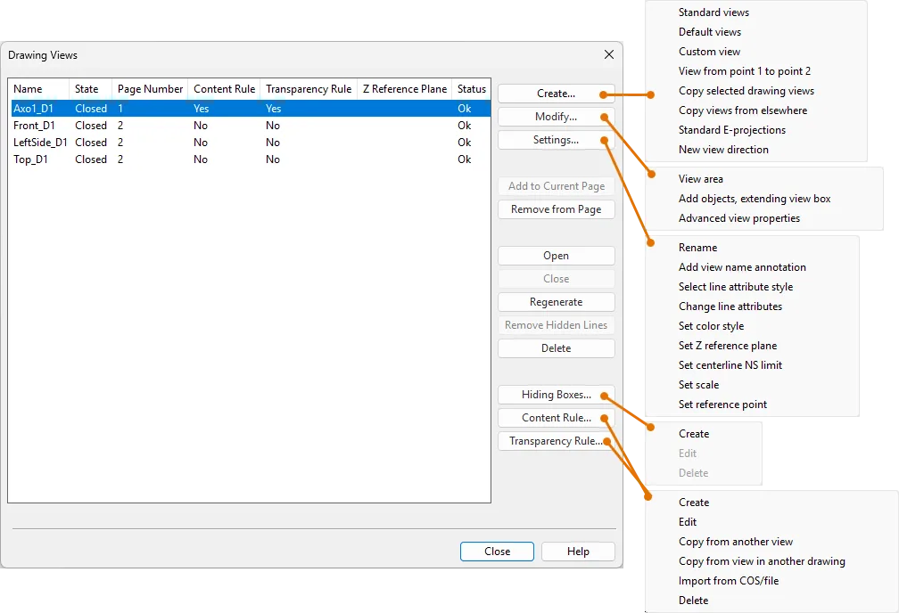Open the Transparency Rule... menu
Viewport: 899px width, 613px height.
[x=557, y=441]
